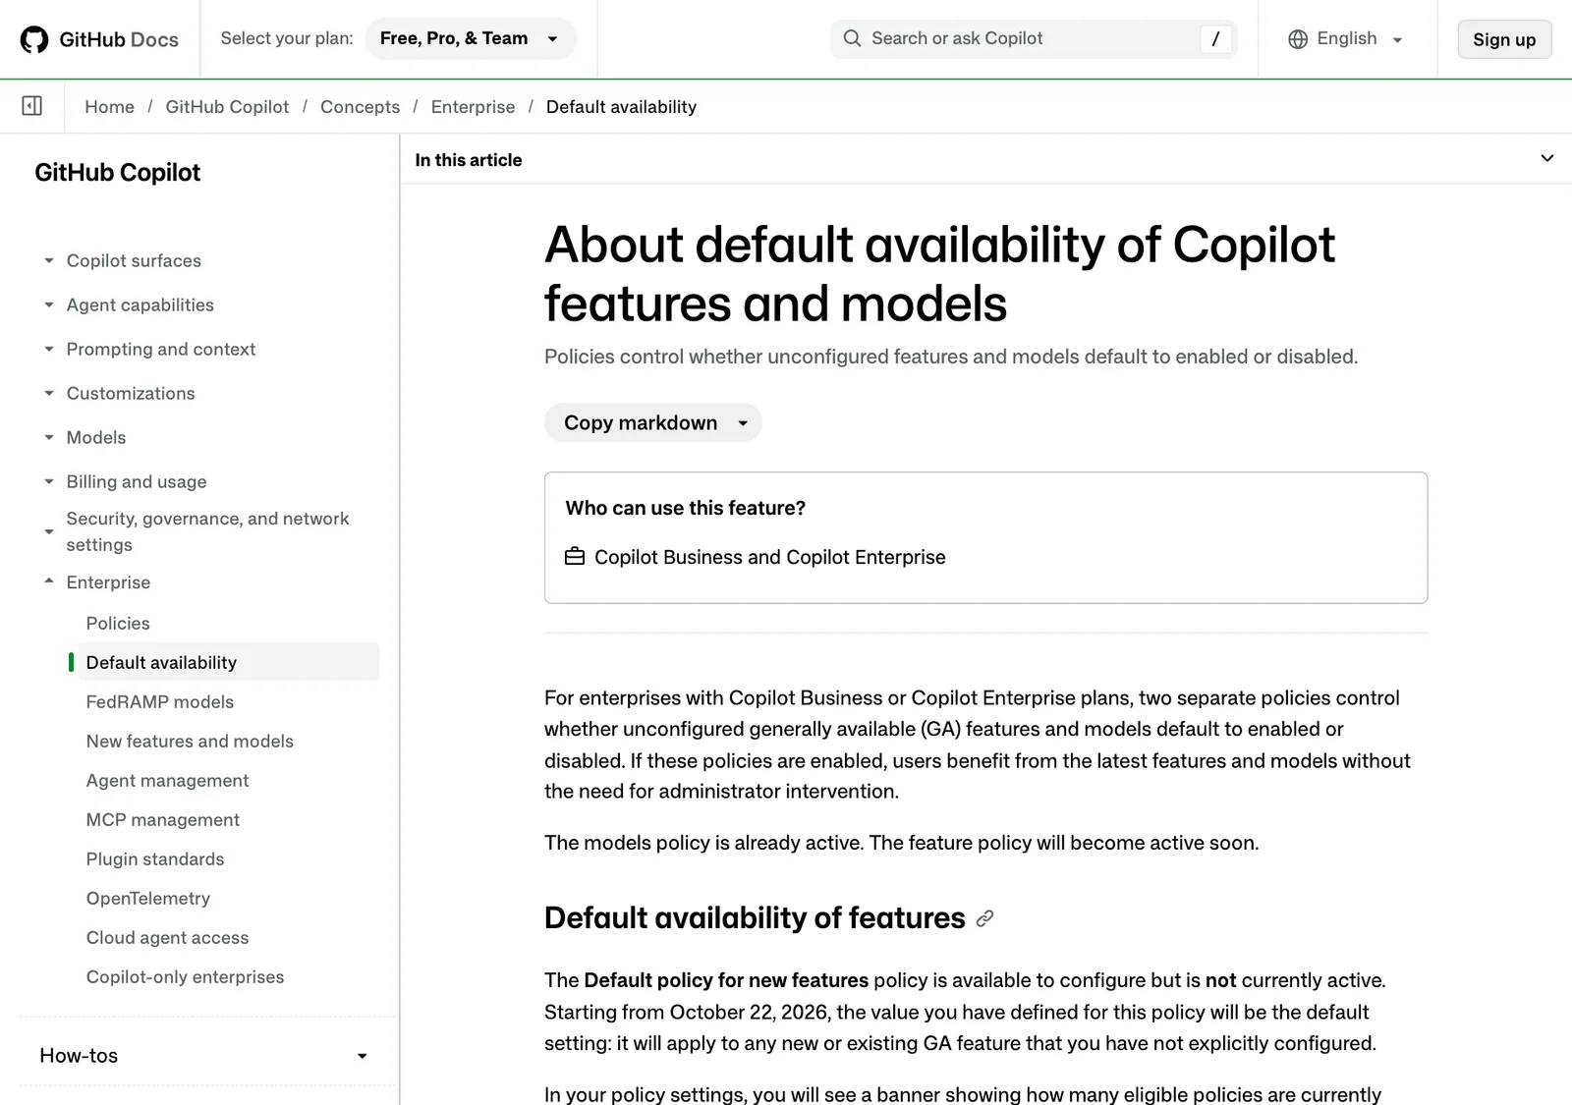Expand Billing and usage section
This screenshot has height=1105, width=1572.
coord(137,481)
